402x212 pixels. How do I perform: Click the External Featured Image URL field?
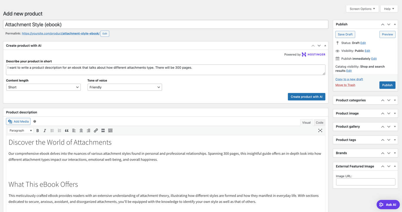(x=365, y=182)
